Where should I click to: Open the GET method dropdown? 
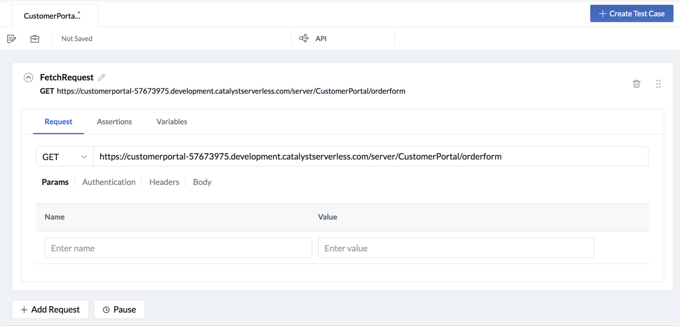coord(65,157)
